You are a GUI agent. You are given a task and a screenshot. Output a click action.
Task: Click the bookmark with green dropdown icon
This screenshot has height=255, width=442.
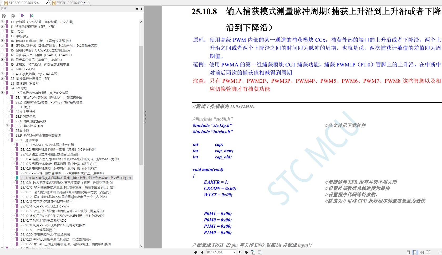point(32,16)
